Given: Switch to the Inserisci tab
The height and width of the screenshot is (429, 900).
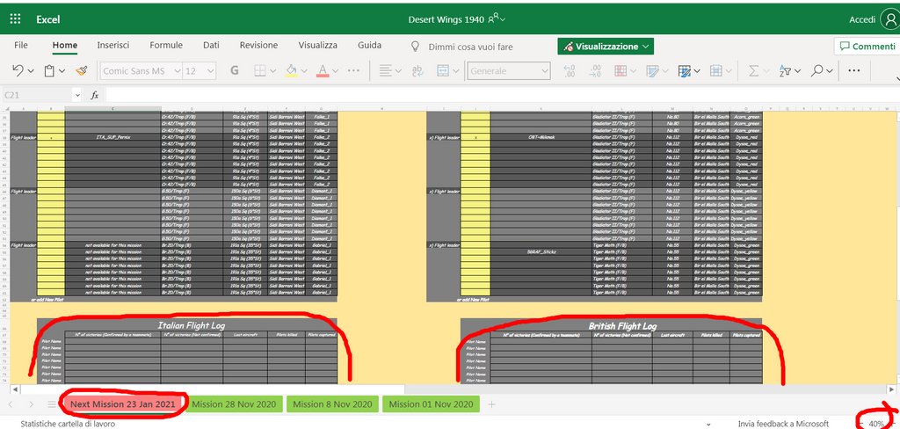Looking at the screenshot, I should click(113, 45).
